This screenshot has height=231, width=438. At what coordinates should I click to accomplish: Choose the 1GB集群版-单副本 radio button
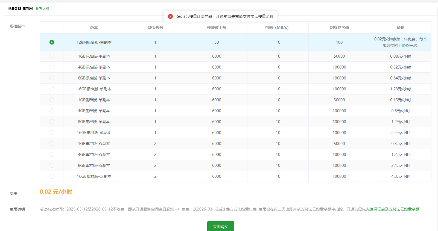[x=52, y=100]
